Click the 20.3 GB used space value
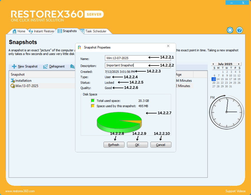 point(144,101)
